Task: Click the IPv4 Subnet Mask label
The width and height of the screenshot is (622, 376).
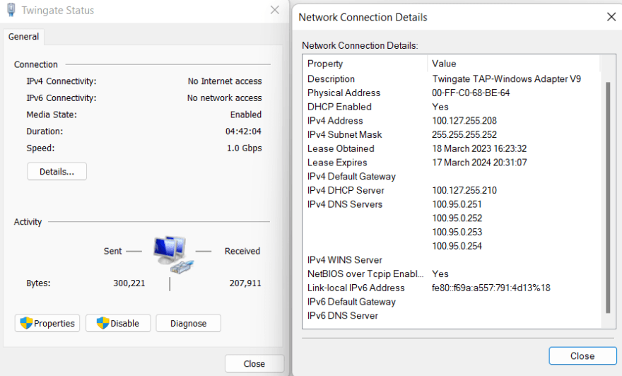Action: [x=344, y=134]
